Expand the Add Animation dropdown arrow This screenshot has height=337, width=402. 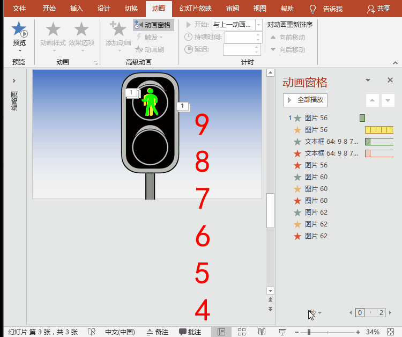119,50
